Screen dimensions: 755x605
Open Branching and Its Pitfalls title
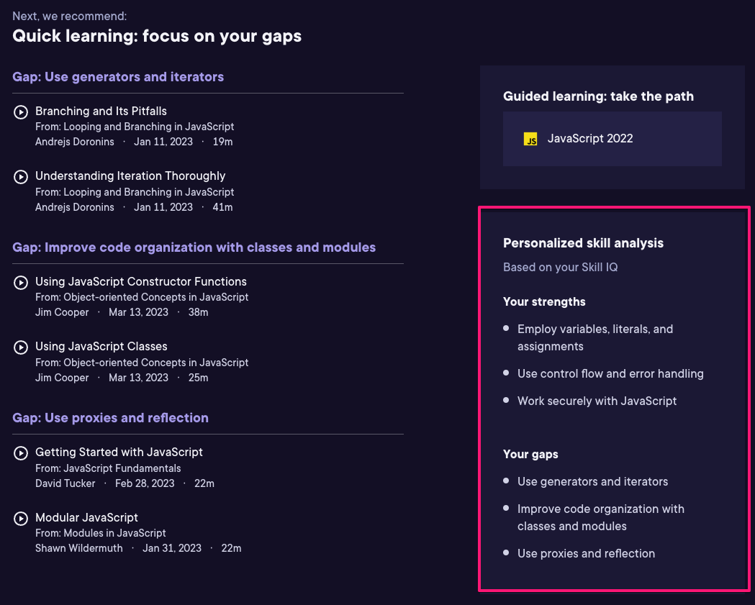(x=101, y=112)
